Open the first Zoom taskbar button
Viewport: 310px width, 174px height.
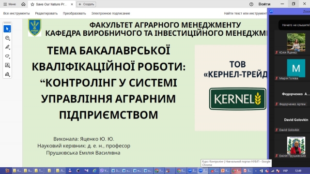tap(192, 171)
